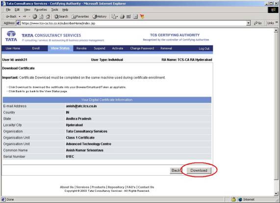Go to the Enroll tab
Screen dimensions: 280x203
(36, 48)
